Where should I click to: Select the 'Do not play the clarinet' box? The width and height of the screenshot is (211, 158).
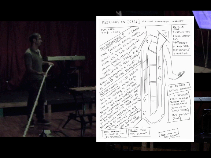[139, 132]
